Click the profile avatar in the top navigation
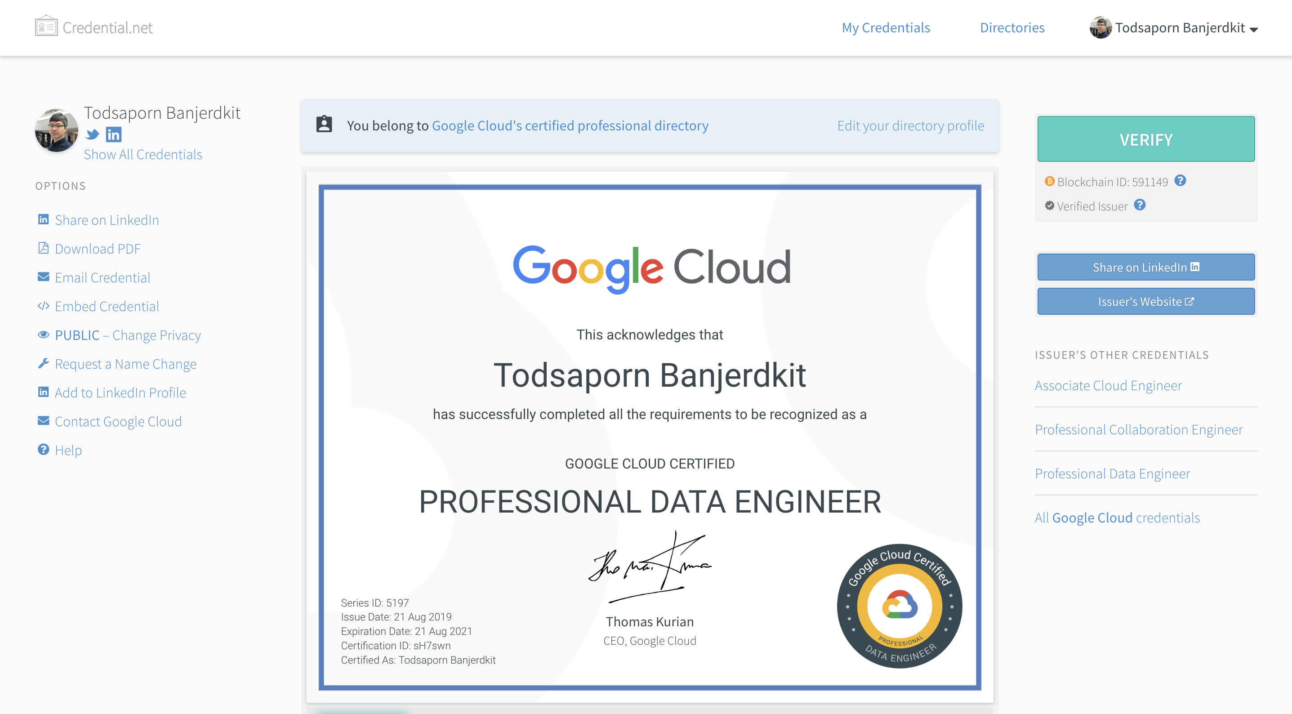Screen dimensions: 1292x714 1100,27
